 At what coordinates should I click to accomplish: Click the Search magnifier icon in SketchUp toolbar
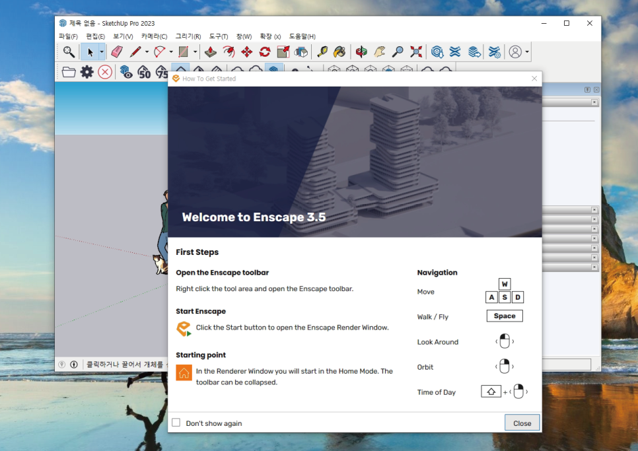click(x=69, y=52)
